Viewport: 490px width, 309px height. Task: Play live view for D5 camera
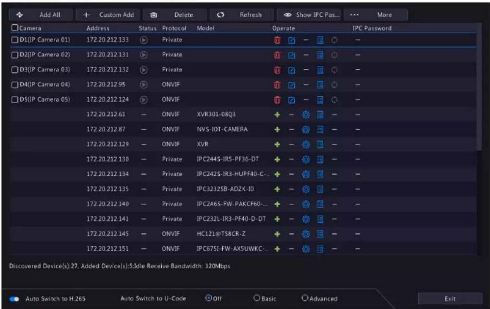(x=144, y=100)
